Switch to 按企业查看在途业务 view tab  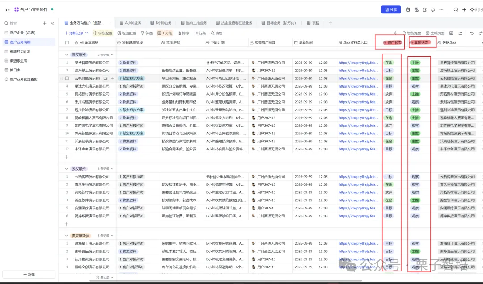pyautogui.click(x=234, y=23)
